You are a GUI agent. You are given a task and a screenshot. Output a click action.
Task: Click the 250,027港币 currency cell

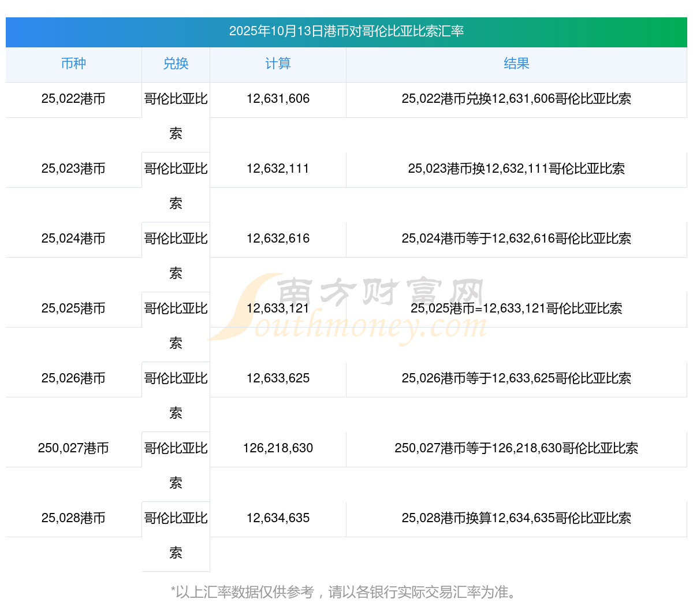(73, 448)
